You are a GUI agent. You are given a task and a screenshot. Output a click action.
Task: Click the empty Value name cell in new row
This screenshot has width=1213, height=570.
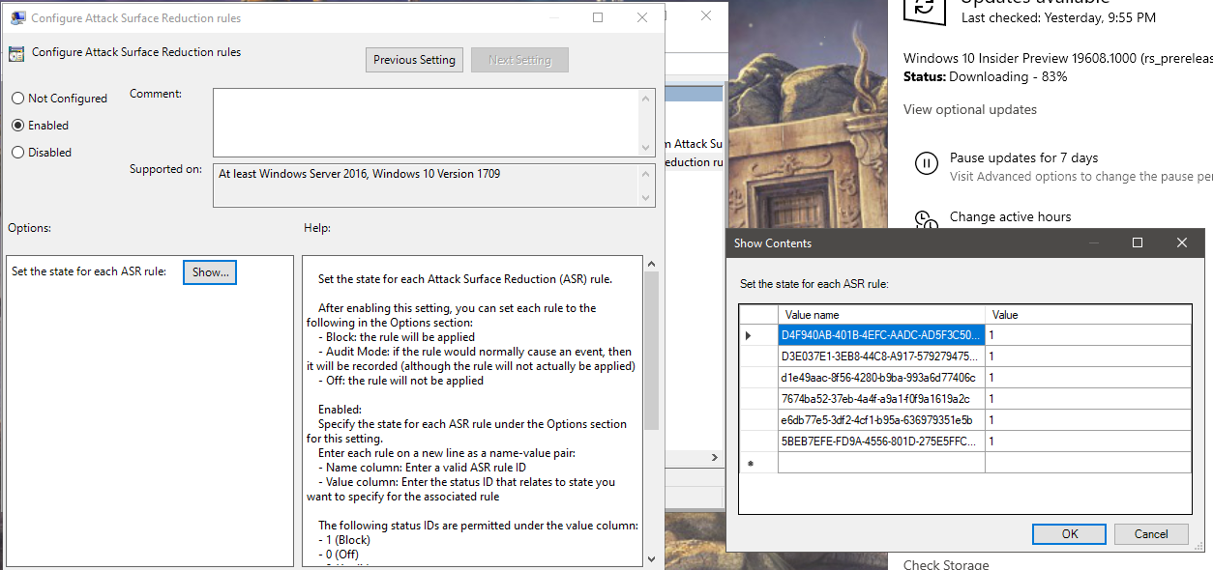pyautogui.click(x=880, y=464)
